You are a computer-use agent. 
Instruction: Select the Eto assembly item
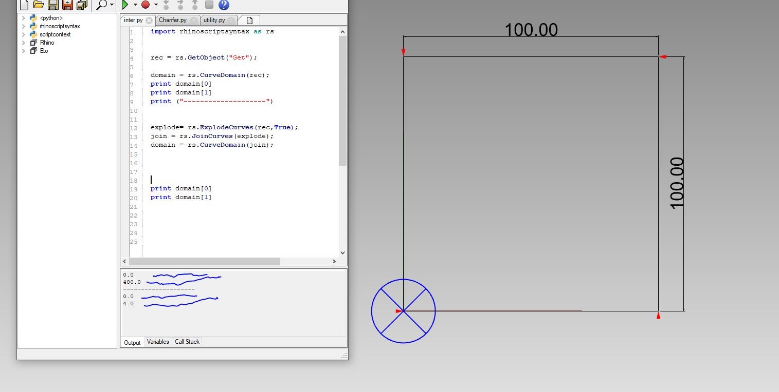pyautogui.click(x=44, y=51)
